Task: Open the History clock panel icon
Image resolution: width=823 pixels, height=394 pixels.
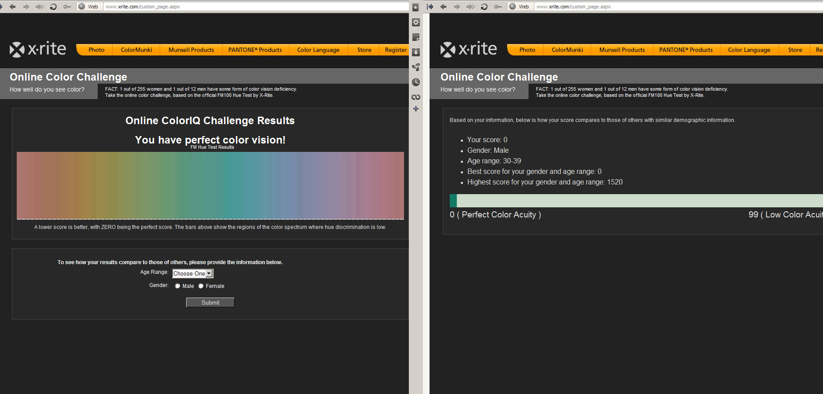Action: (415, 82)
